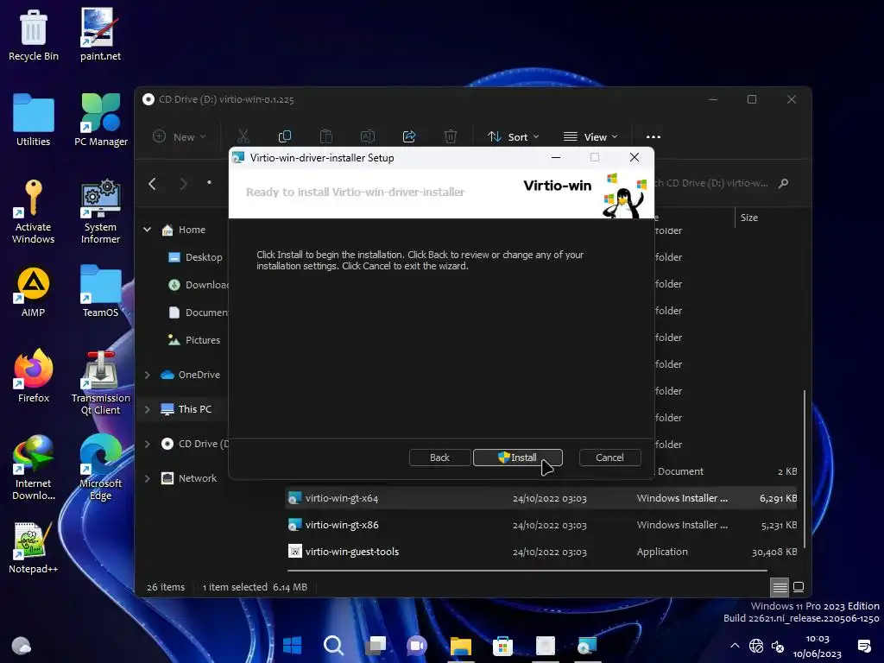Go back in Explorer navigation
The height and width of the screenshot is (663, 884).
152,184
